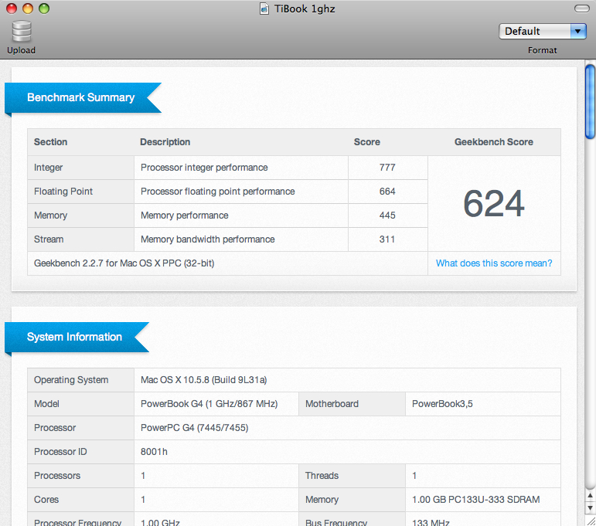
Task: Click "Memory bandwidth performance" description
Action: click(207, 239)
